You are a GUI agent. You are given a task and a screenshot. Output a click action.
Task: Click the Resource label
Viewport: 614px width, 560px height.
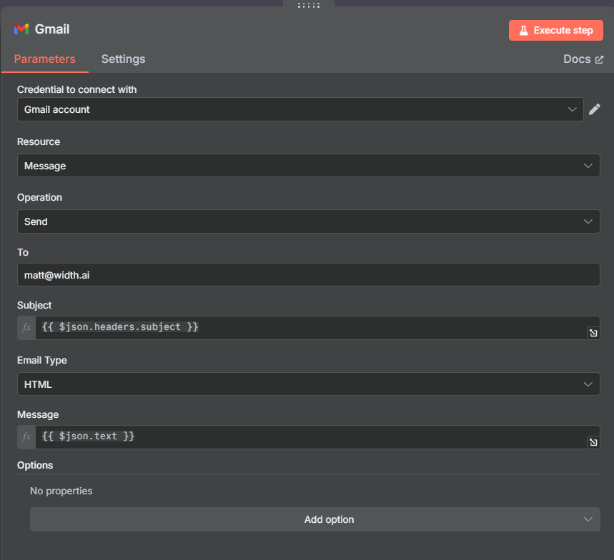pyautogui.click(x=39, y=141)
